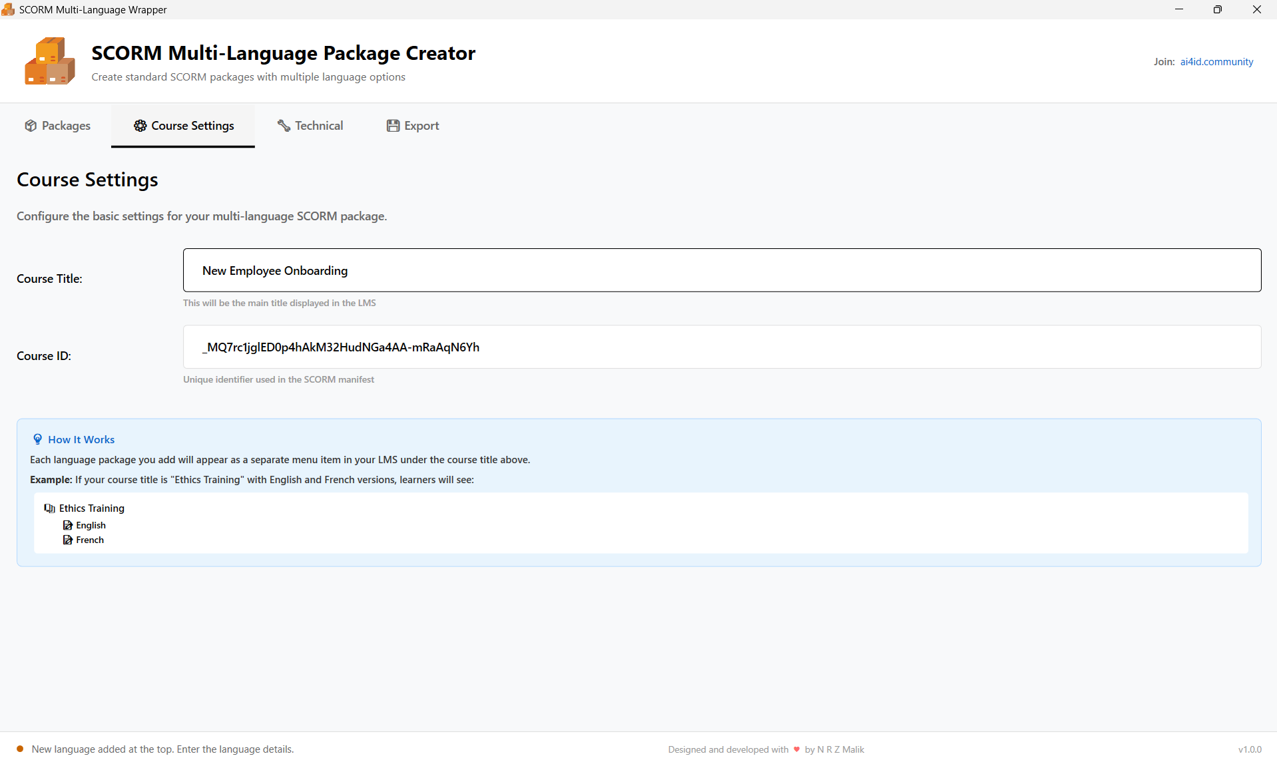This screenshot has height=762, width=1277.
Task: Switch to the Packages tab
Action: [58, 126]
